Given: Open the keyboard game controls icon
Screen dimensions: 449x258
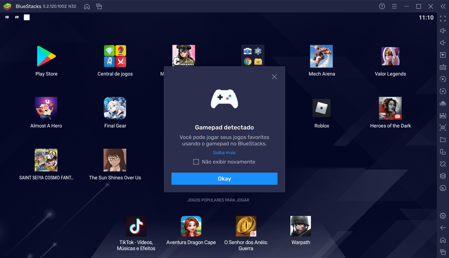Looking at the screenshot, I should (x=443, y=67).
